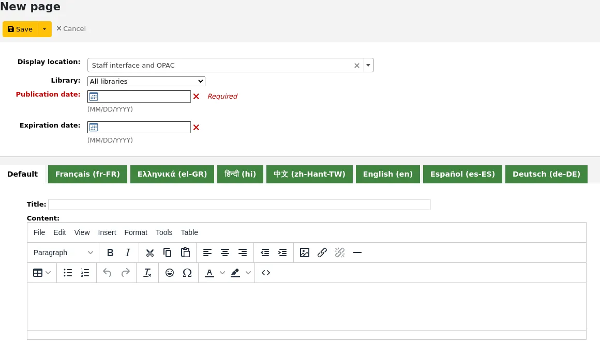Align text right

pos(243,253)
